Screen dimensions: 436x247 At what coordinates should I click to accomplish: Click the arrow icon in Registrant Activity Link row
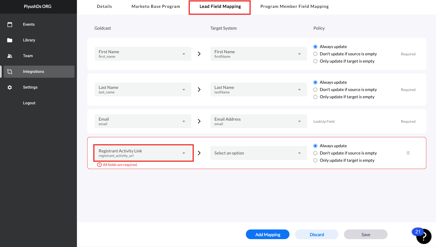coord(199,153)
